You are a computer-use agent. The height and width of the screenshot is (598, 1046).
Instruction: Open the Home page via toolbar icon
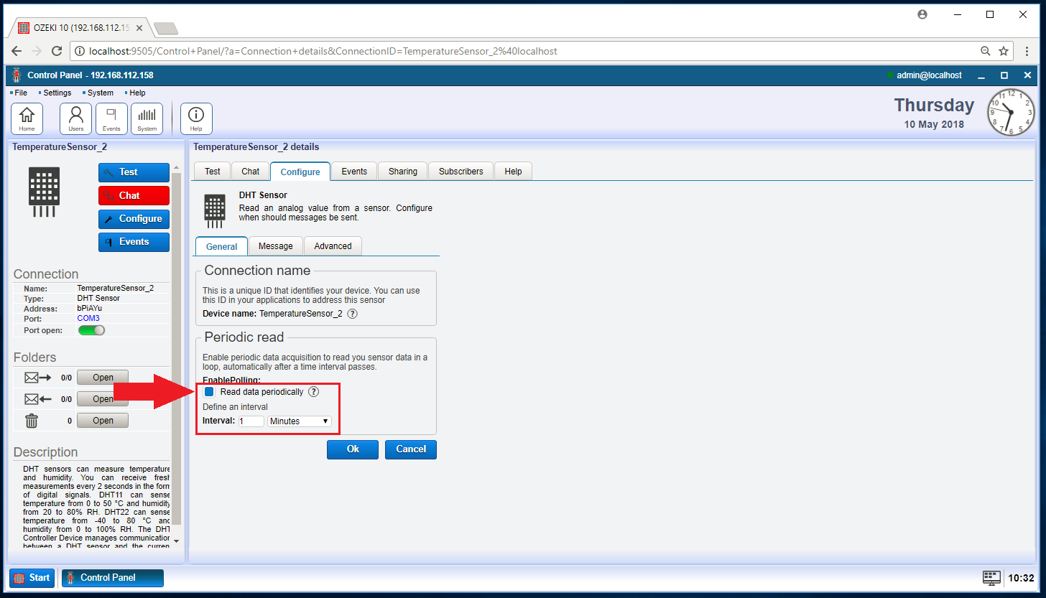pyautogui.click(x=27, y=118)
